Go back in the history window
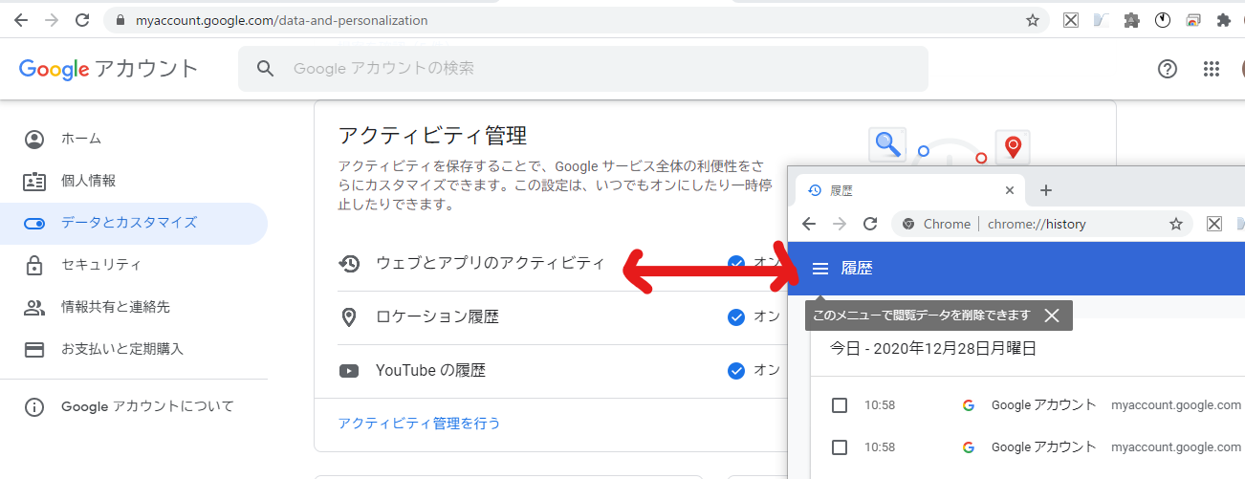The image size is (1245, 479). 809,224
